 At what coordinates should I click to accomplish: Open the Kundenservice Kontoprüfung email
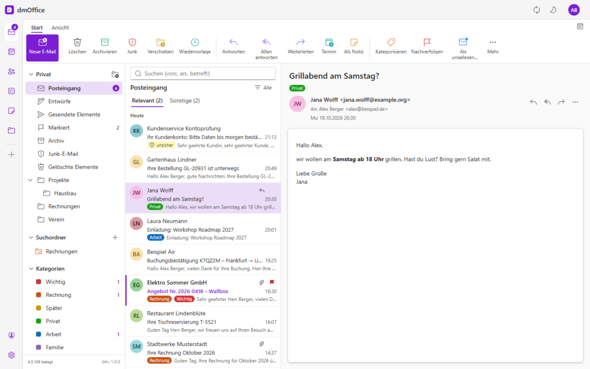203,137
